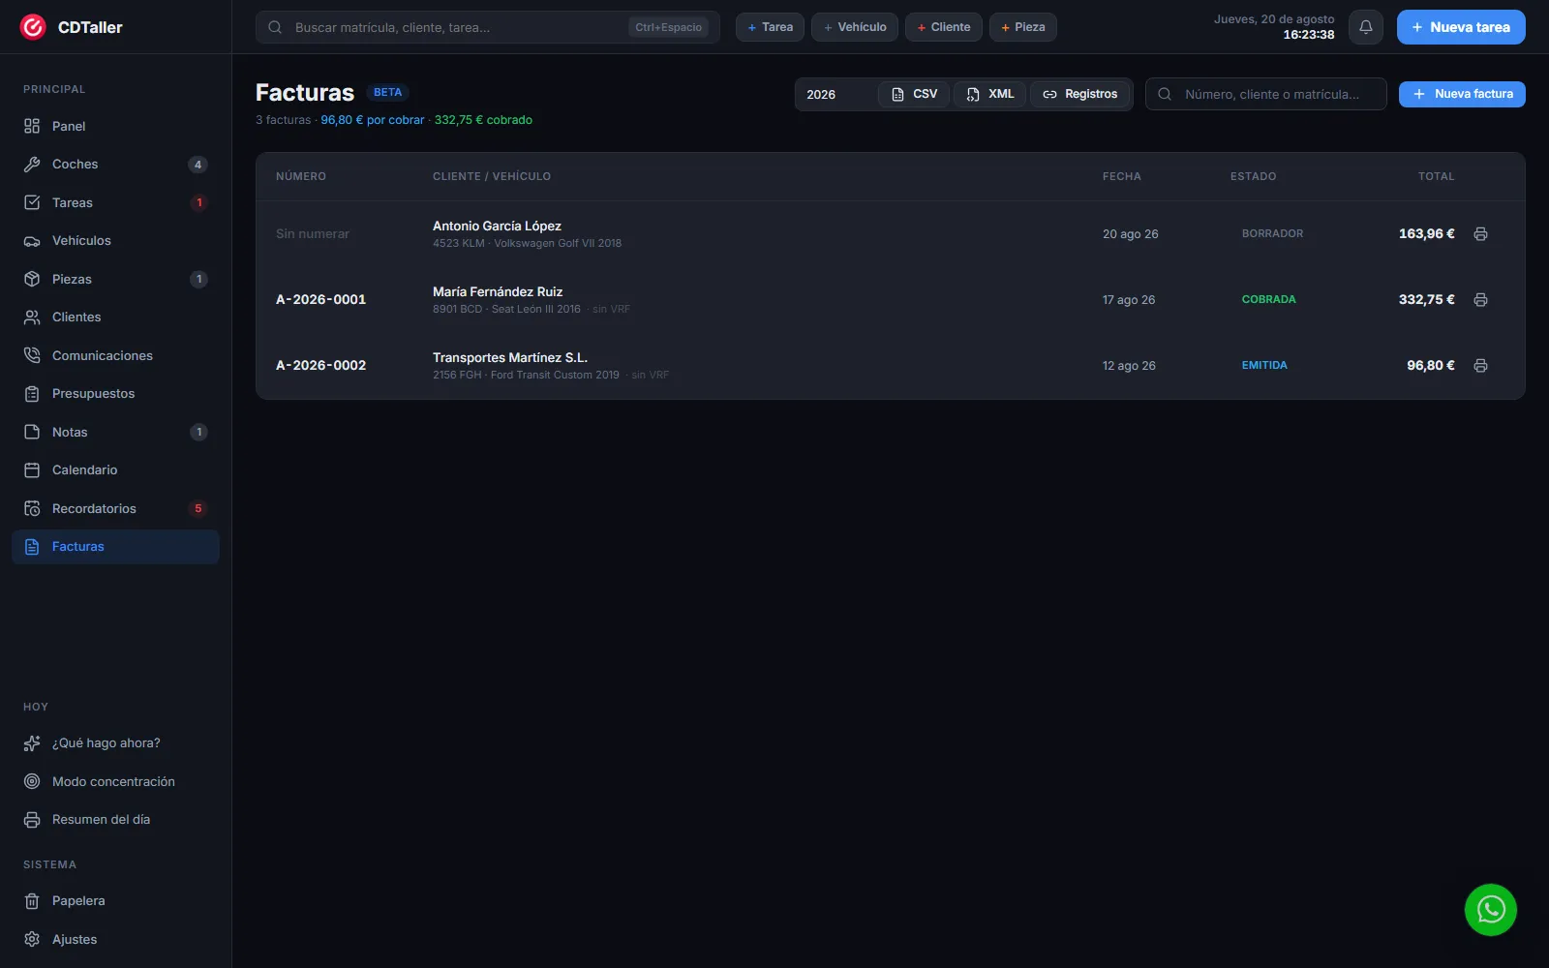Open ¿Qué hago ahora? suggestion
Viewport: 1549px width, 968px height.
pos(115,743)
